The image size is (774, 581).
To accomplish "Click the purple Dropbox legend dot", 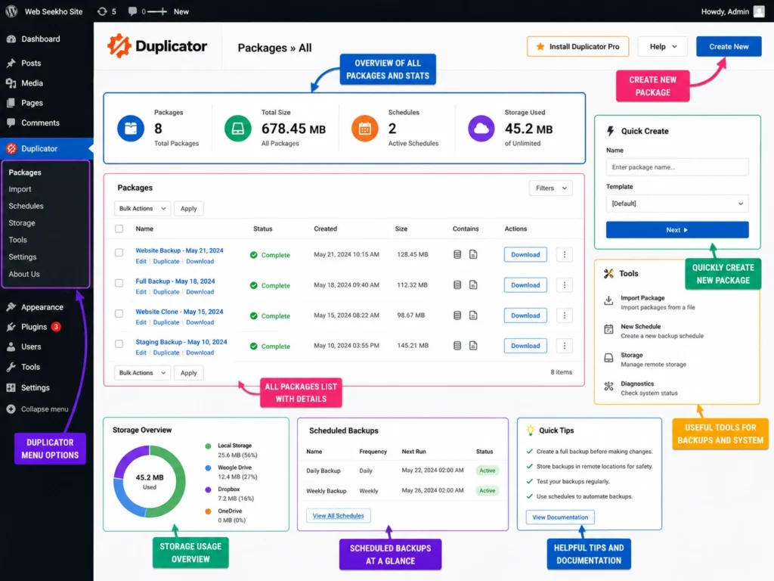I will [x=208, y=489].
